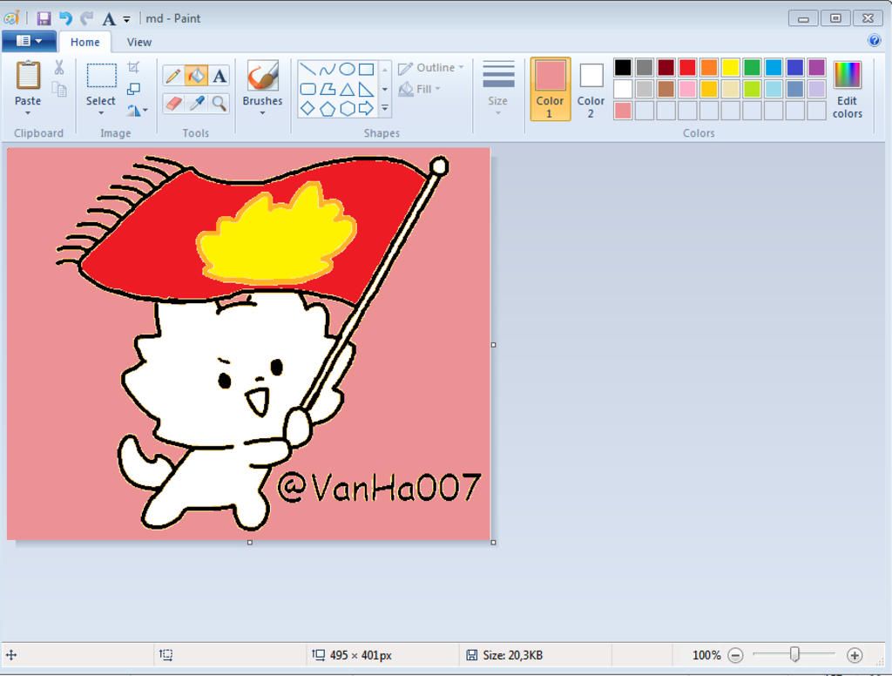Screen dimensions: 892x676
Task: Select the Text tool in Tools group
Action: (220, 76)
